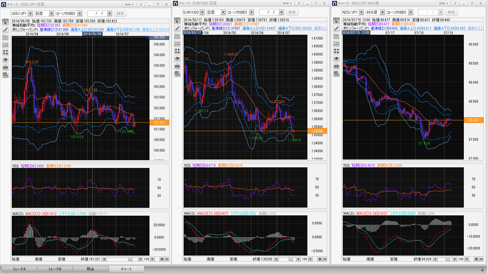
Task: Toggle the eye visibility icon in USD/JPY chart
Action: pyautogui.click(x=5, y=60)
